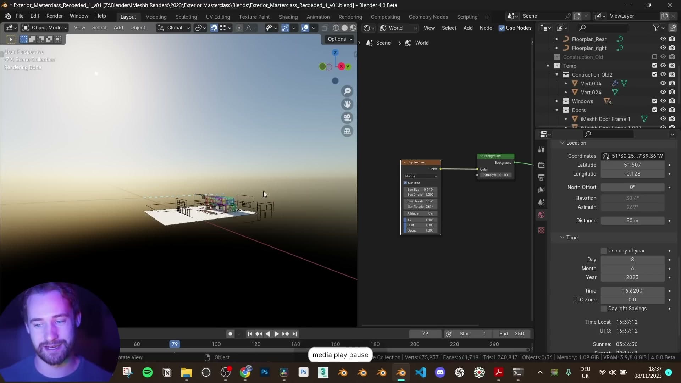The height and width of the screenshot is (383, 681).
Task: Switch to Geometry Nodes workspace tab
Action: click(428, 17)
